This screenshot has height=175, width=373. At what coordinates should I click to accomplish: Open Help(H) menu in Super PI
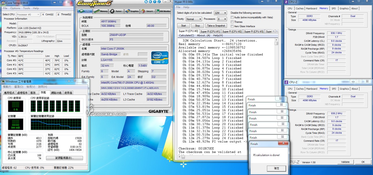click(218, 35)
